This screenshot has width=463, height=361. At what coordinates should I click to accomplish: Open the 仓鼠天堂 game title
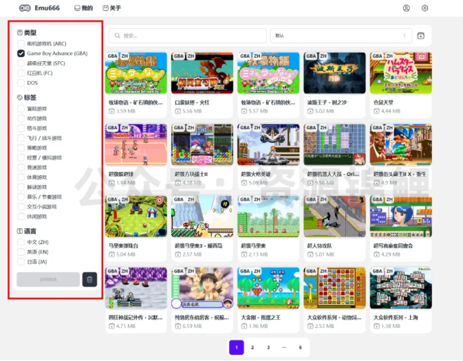383,102
